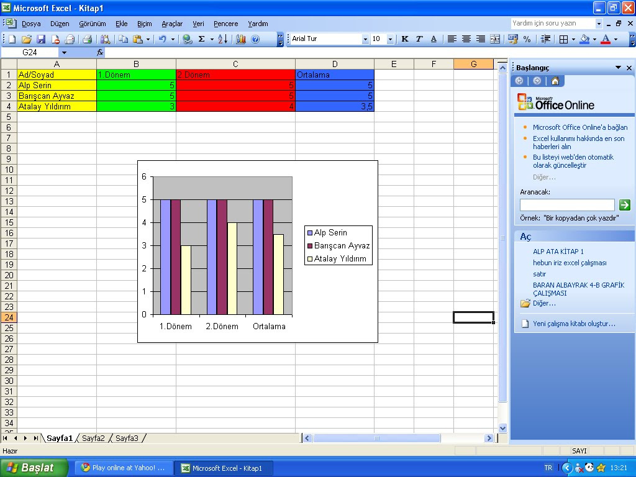Viewport: 636px width, 477px height.
Task: Toggle bold formatting
Action: [x=404, y=39]
